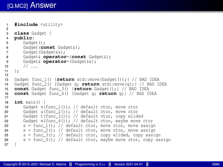Click the func_2 definition on line 14

coord(91,84)
